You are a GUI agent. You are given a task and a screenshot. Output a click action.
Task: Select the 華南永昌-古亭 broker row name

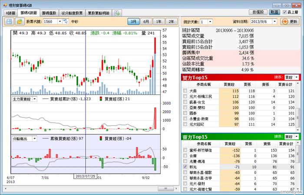click(x=201, y=178)
